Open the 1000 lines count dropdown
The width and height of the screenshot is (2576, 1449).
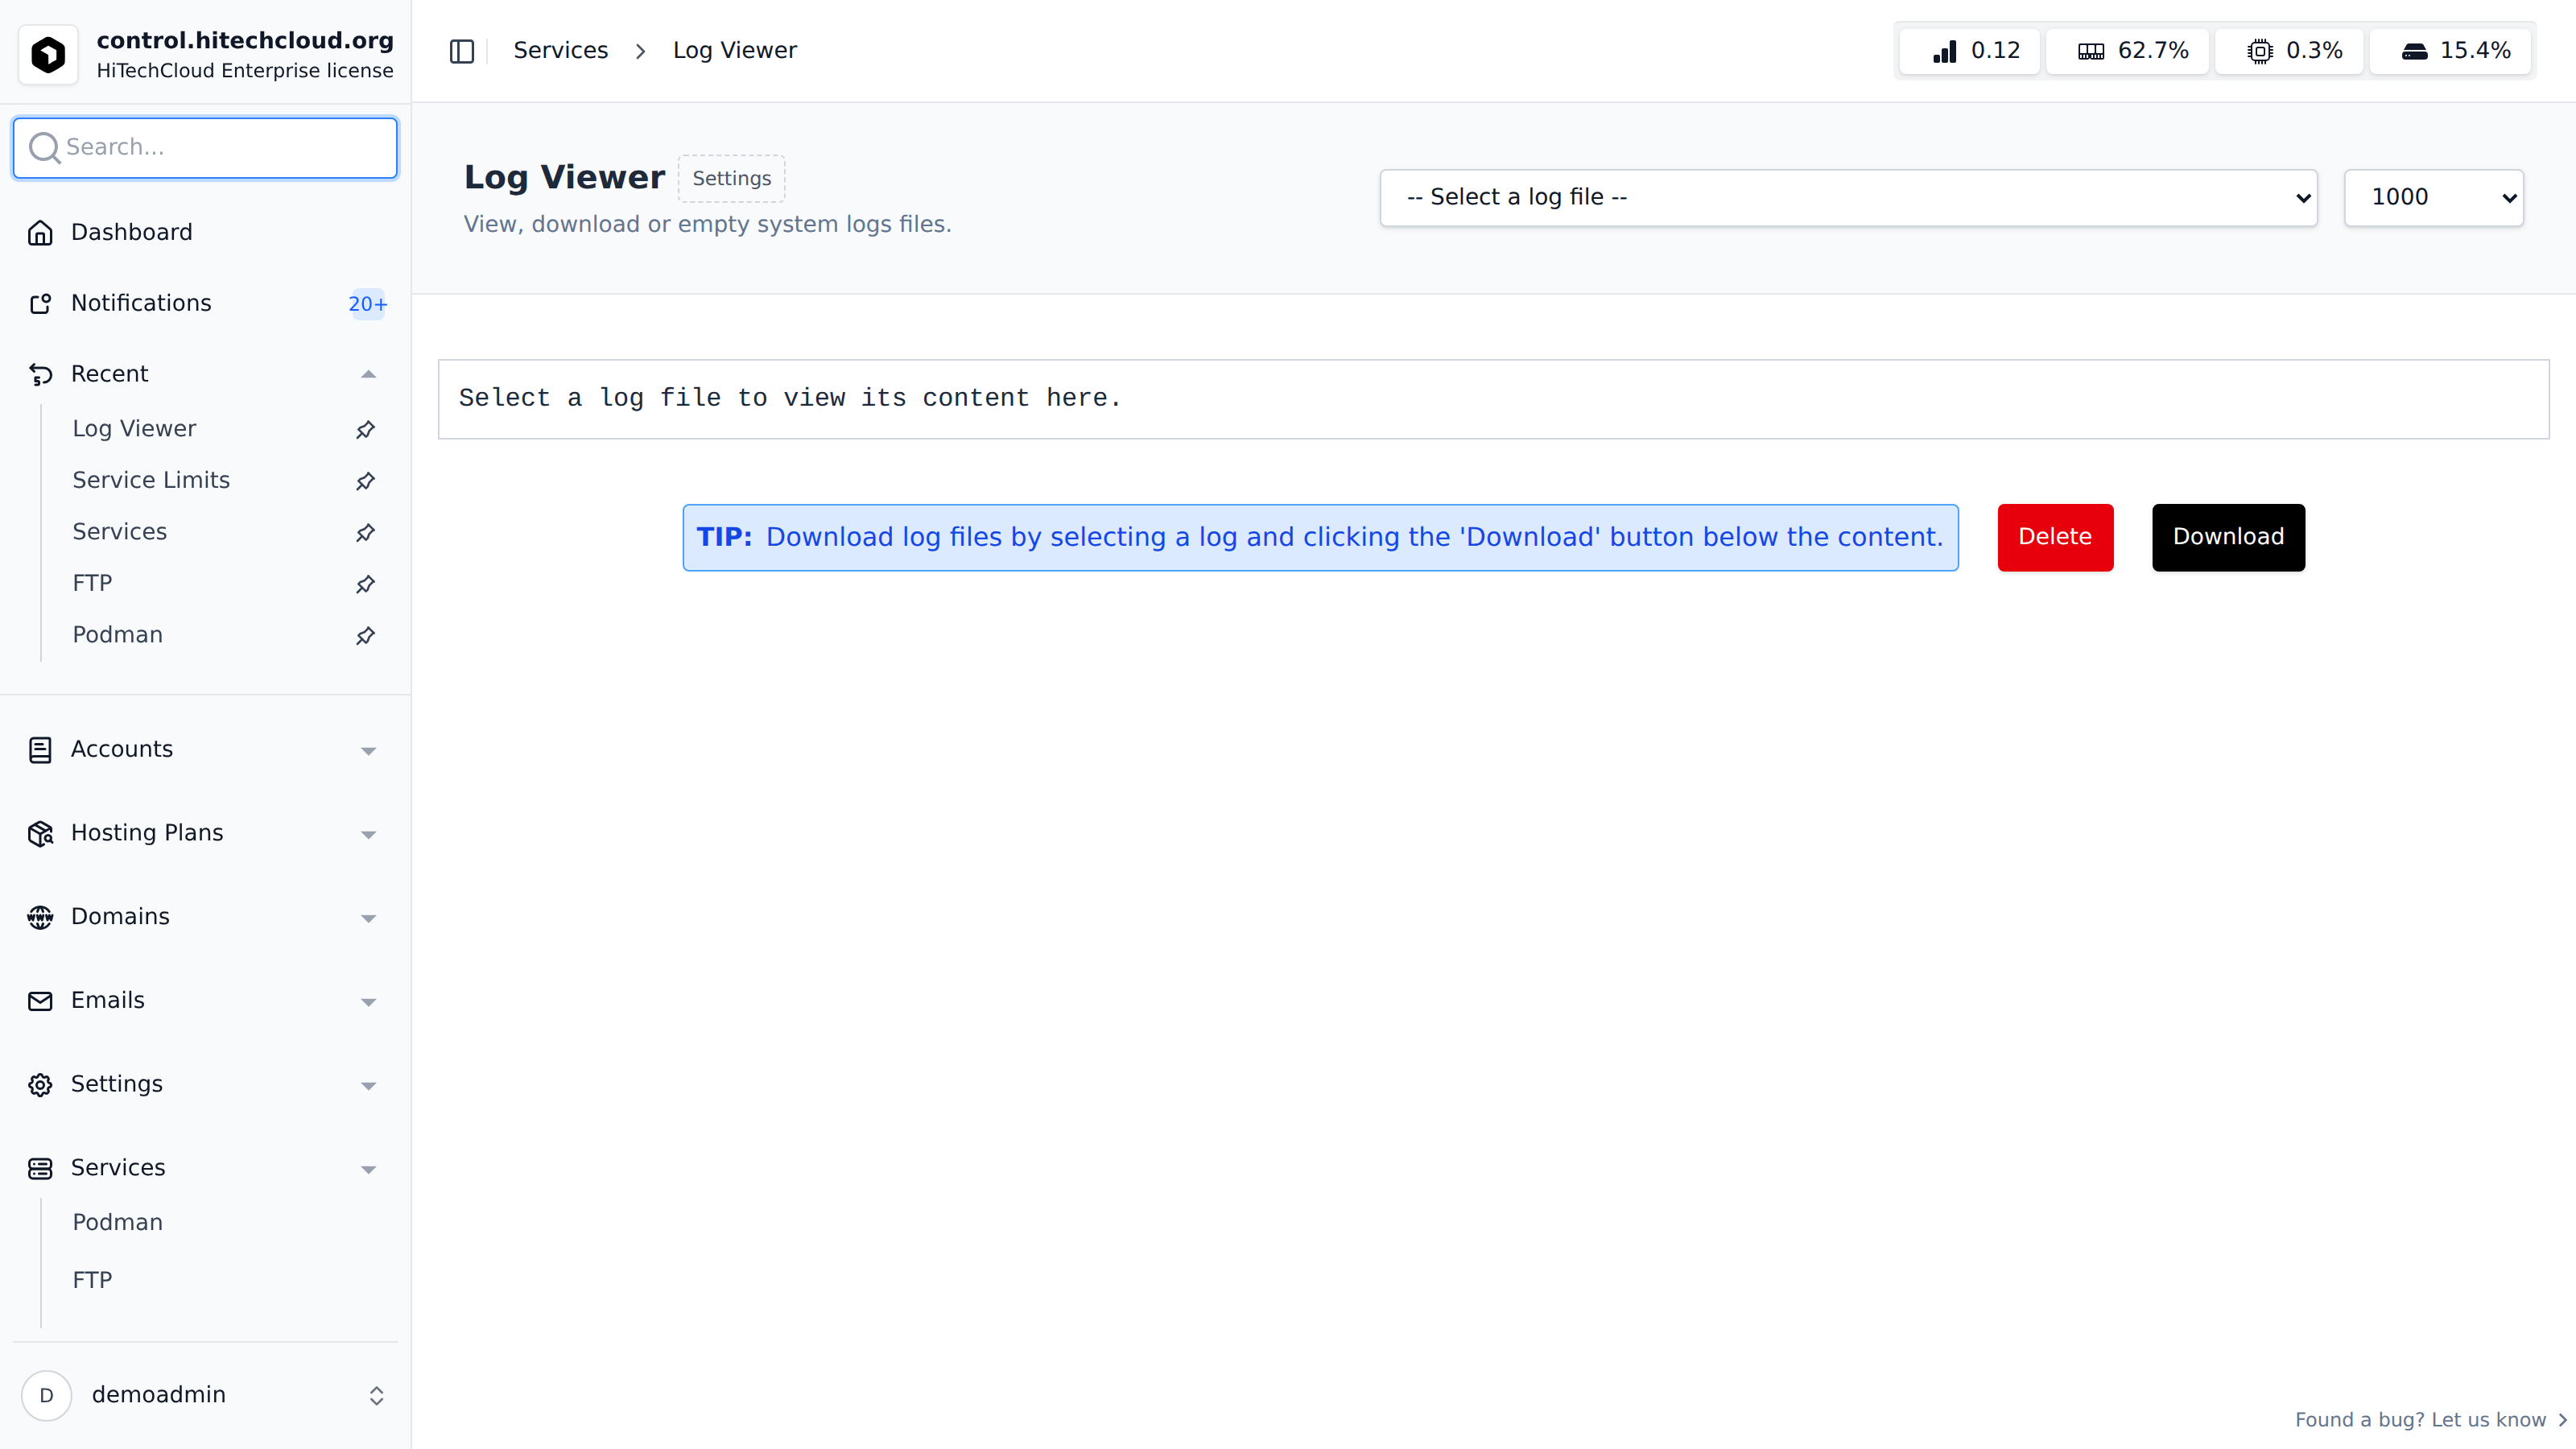coord(2433,197)
